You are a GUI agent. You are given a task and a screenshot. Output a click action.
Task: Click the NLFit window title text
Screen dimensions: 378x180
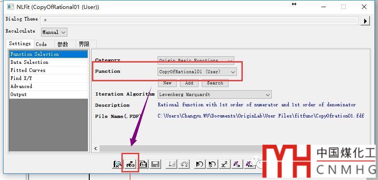point(58,7)
